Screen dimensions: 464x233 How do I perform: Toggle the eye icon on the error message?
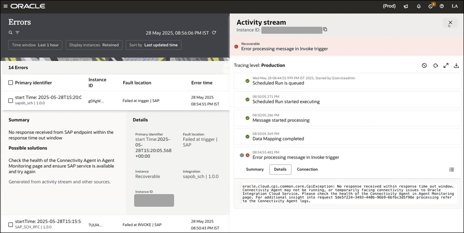click(242, 155)
